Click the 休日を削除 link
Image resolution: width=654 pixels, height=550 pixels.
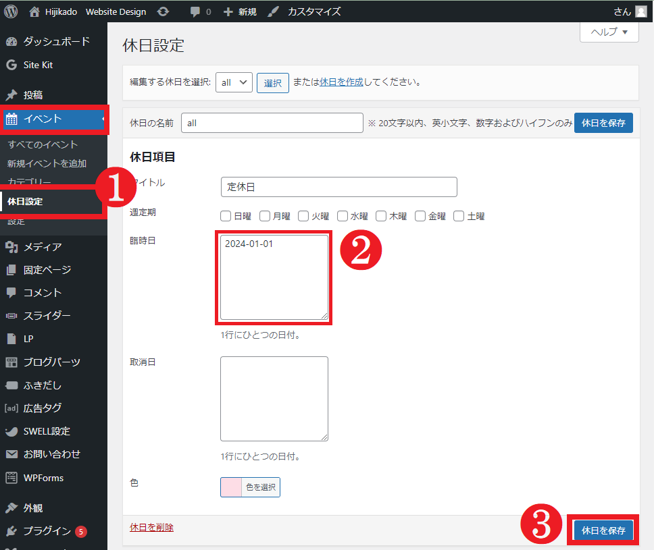[x=151, y=527]
